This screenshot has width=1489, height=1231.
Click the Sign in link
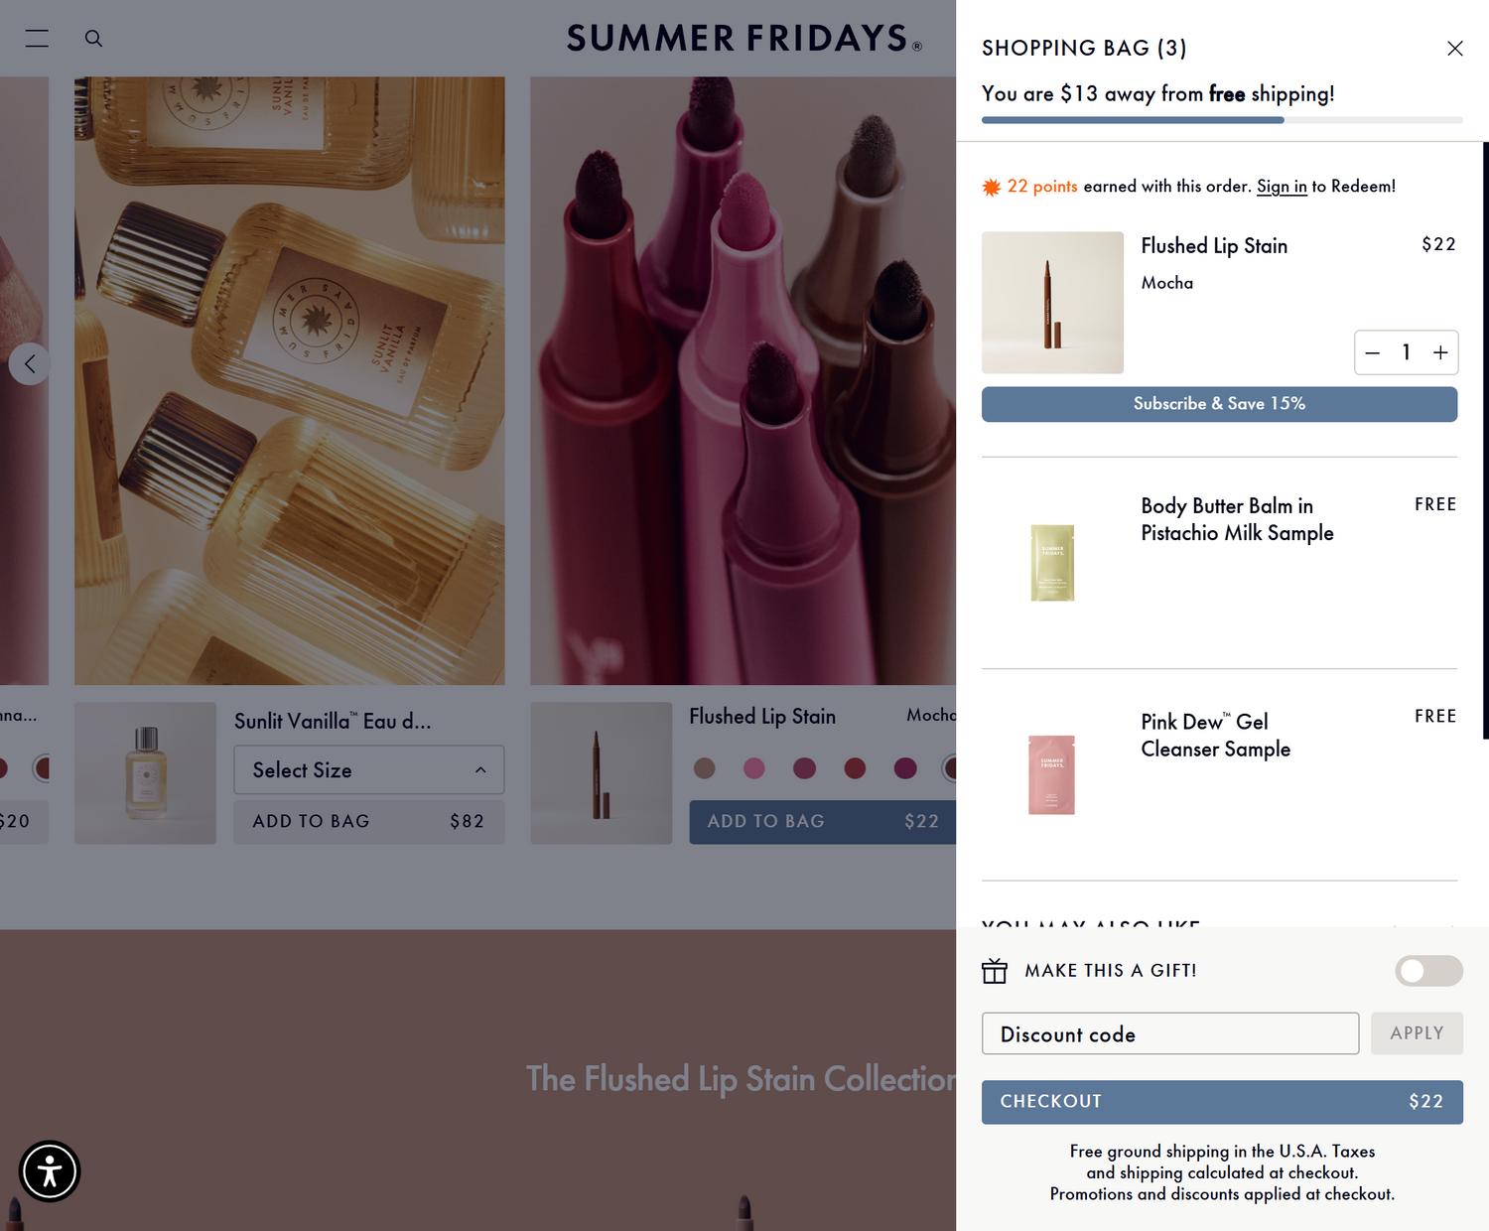click(x=1282, y=187)
